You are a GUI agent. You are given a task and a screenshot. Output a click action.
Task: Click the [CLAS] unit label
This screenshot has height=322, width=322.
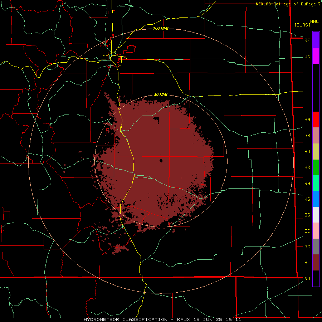point(302,25)
